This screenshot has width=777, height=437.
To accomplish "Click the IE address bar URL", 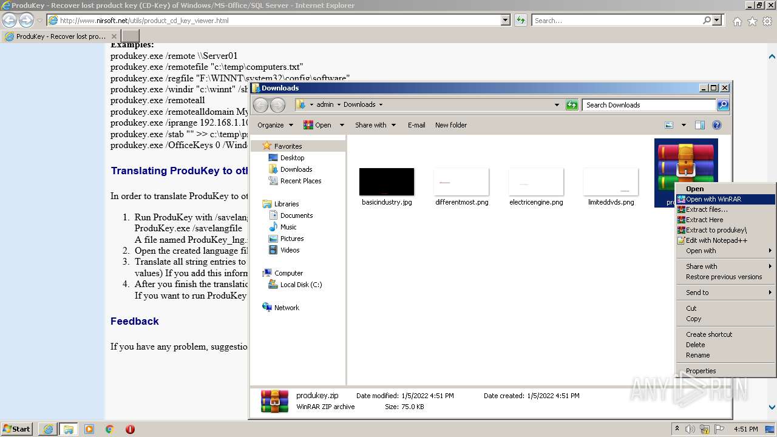I will [x=144, y=21].
